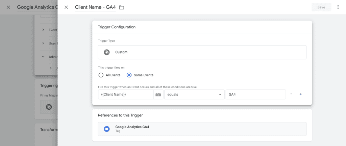Viewport: 346px width, 146px height.
Task: Expand the Event section chevron in background
Action: pyautogui.click(x=43, y=30)
